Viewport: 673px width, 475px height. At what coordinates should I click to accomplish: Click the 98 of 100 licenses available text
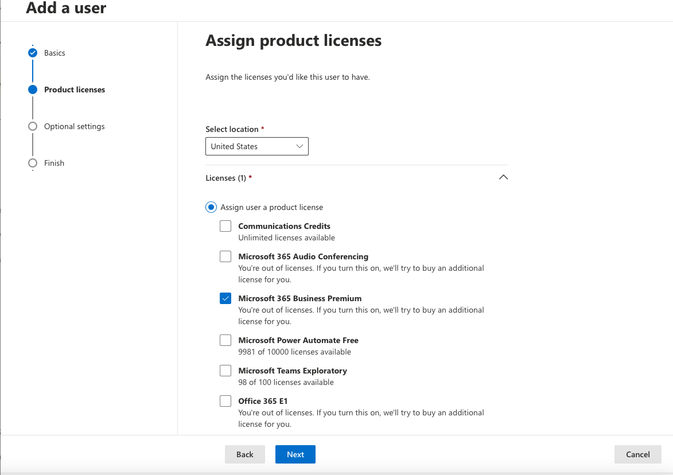tap(286, 382)
